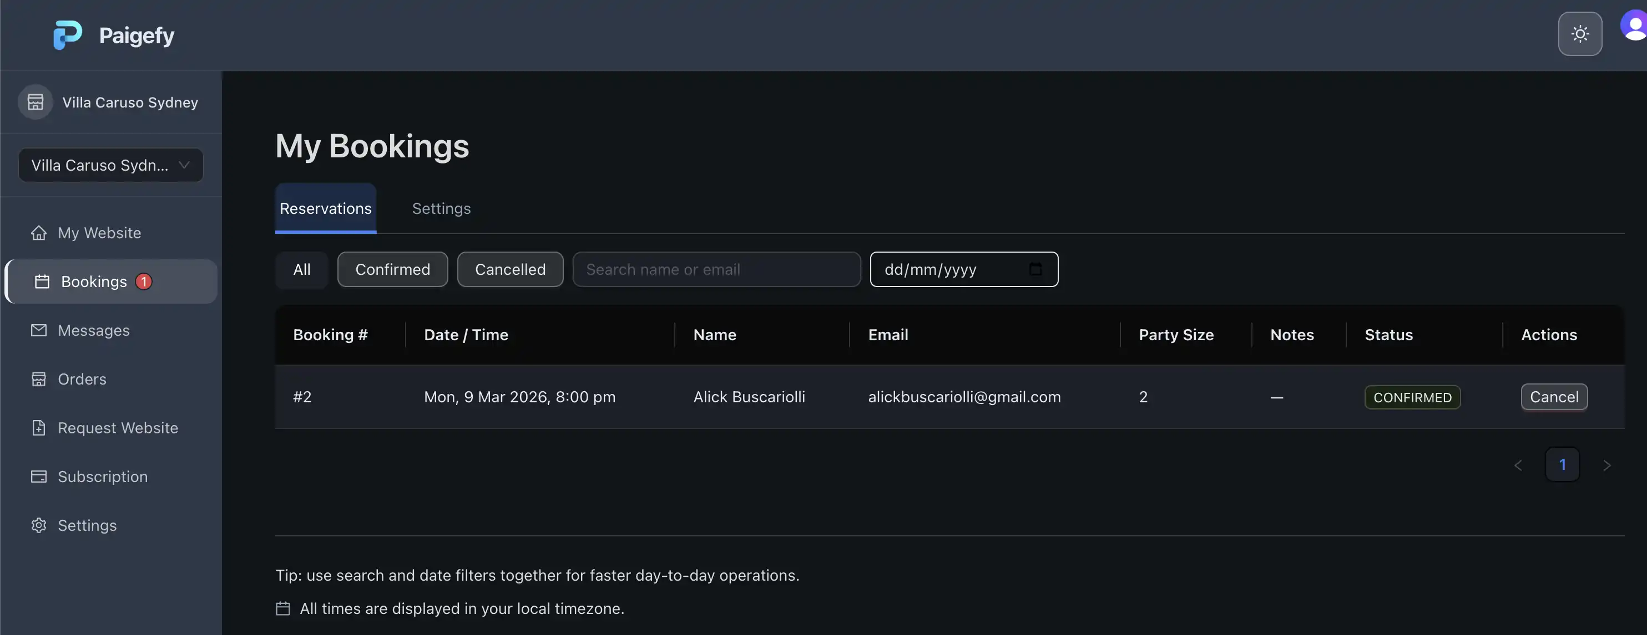Open the Request Website document icon
Viewport: 1647px width, 635px height.
point(39,428)
